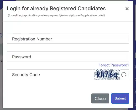Dismiss the login dialog with the X icon
Screen dimensions: 136x110
[x=127, y=9]
